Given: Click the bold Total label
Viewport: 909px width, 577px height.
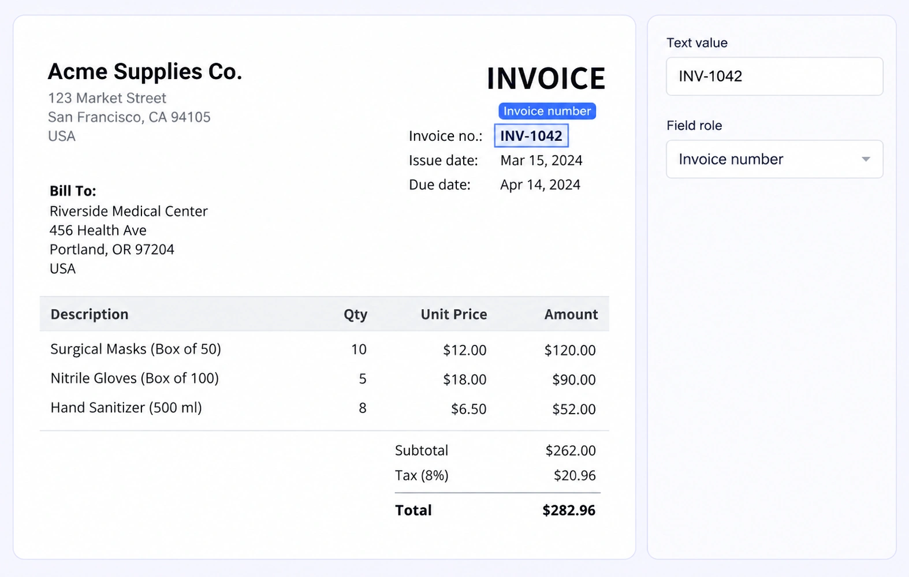Looking at the screenshot, I should pyautogui.click(x=413, y=511).
